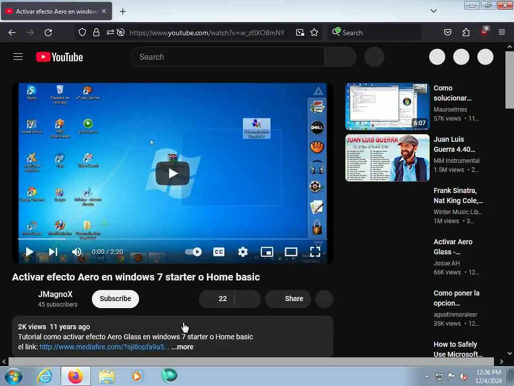Toggle closed captions CC button
This screenshot has width=514, height=386.
point(219,252)
